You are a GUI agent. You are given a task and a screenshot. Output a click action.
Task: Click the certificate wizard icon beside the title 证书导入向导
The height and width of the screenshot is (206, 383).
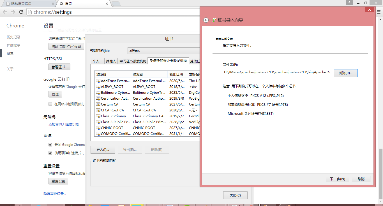214,20
